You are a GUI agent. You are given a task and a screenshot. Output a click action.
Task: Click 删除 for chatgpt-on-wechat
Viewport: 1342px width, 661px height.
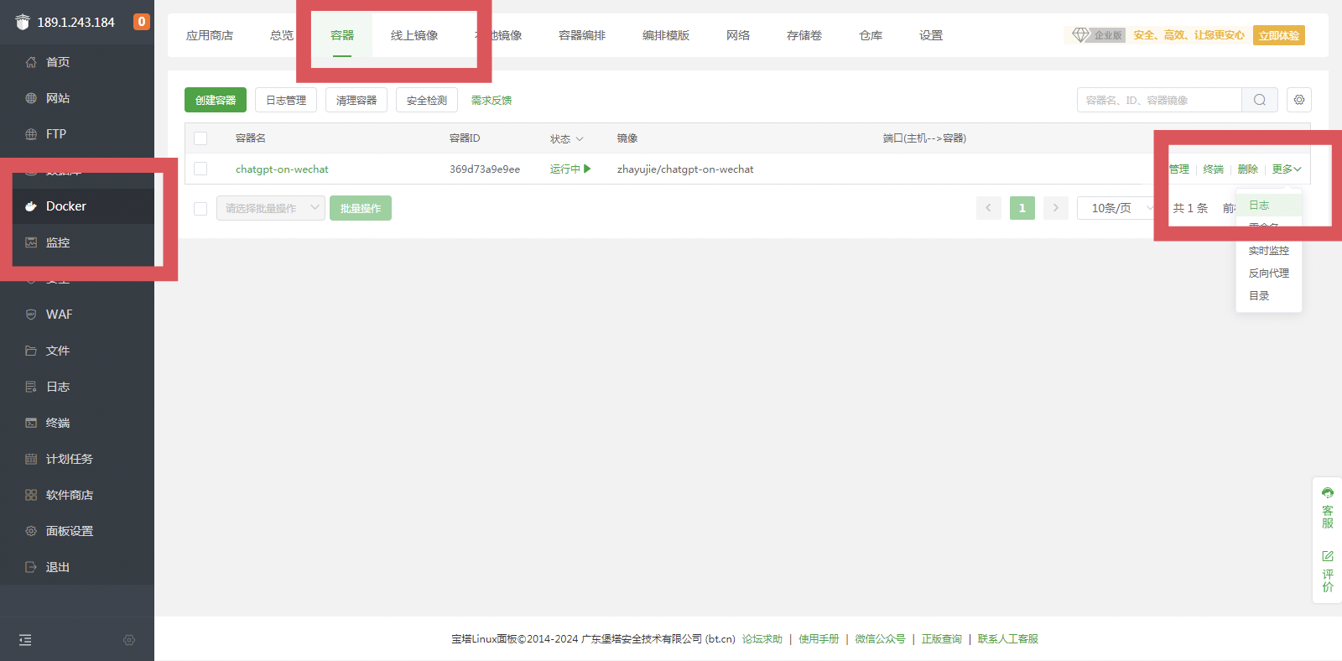(x=1248, y=169)
